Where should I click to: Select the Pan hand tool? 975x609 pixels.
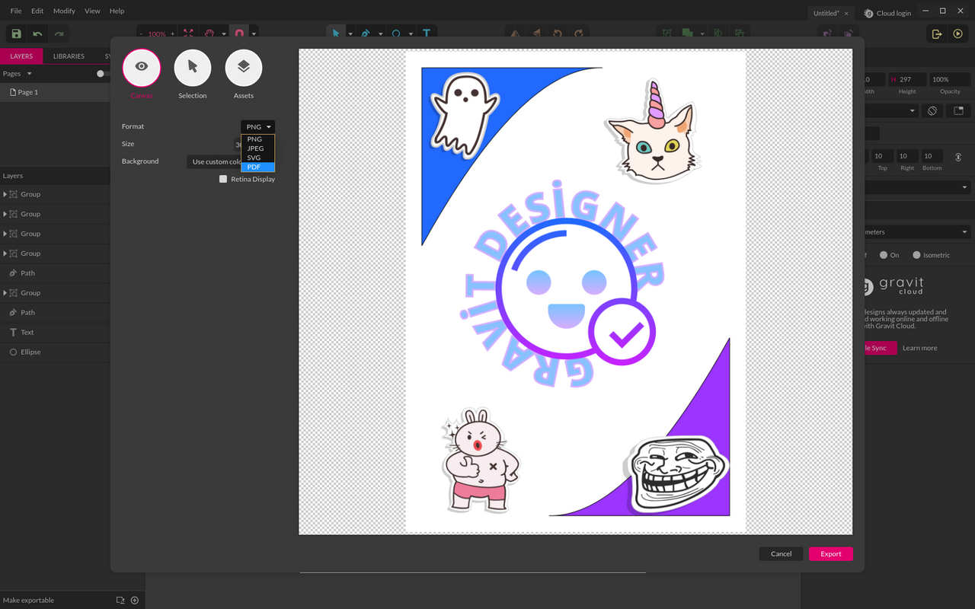click(x=209, y=33)
